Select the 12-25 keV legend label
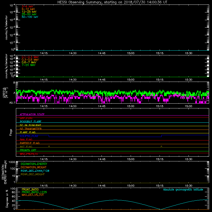Image resolution: width=212 pixels, height=212 pixels. (x=29, y=12)
